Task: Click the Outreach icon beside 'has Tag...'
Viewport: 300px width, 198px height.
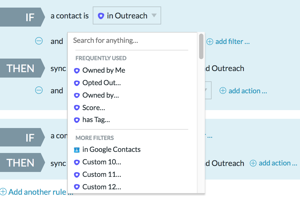Action: pos(77,120)
